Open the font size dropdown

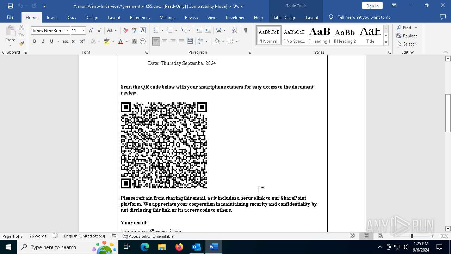[x=83, y=31]
